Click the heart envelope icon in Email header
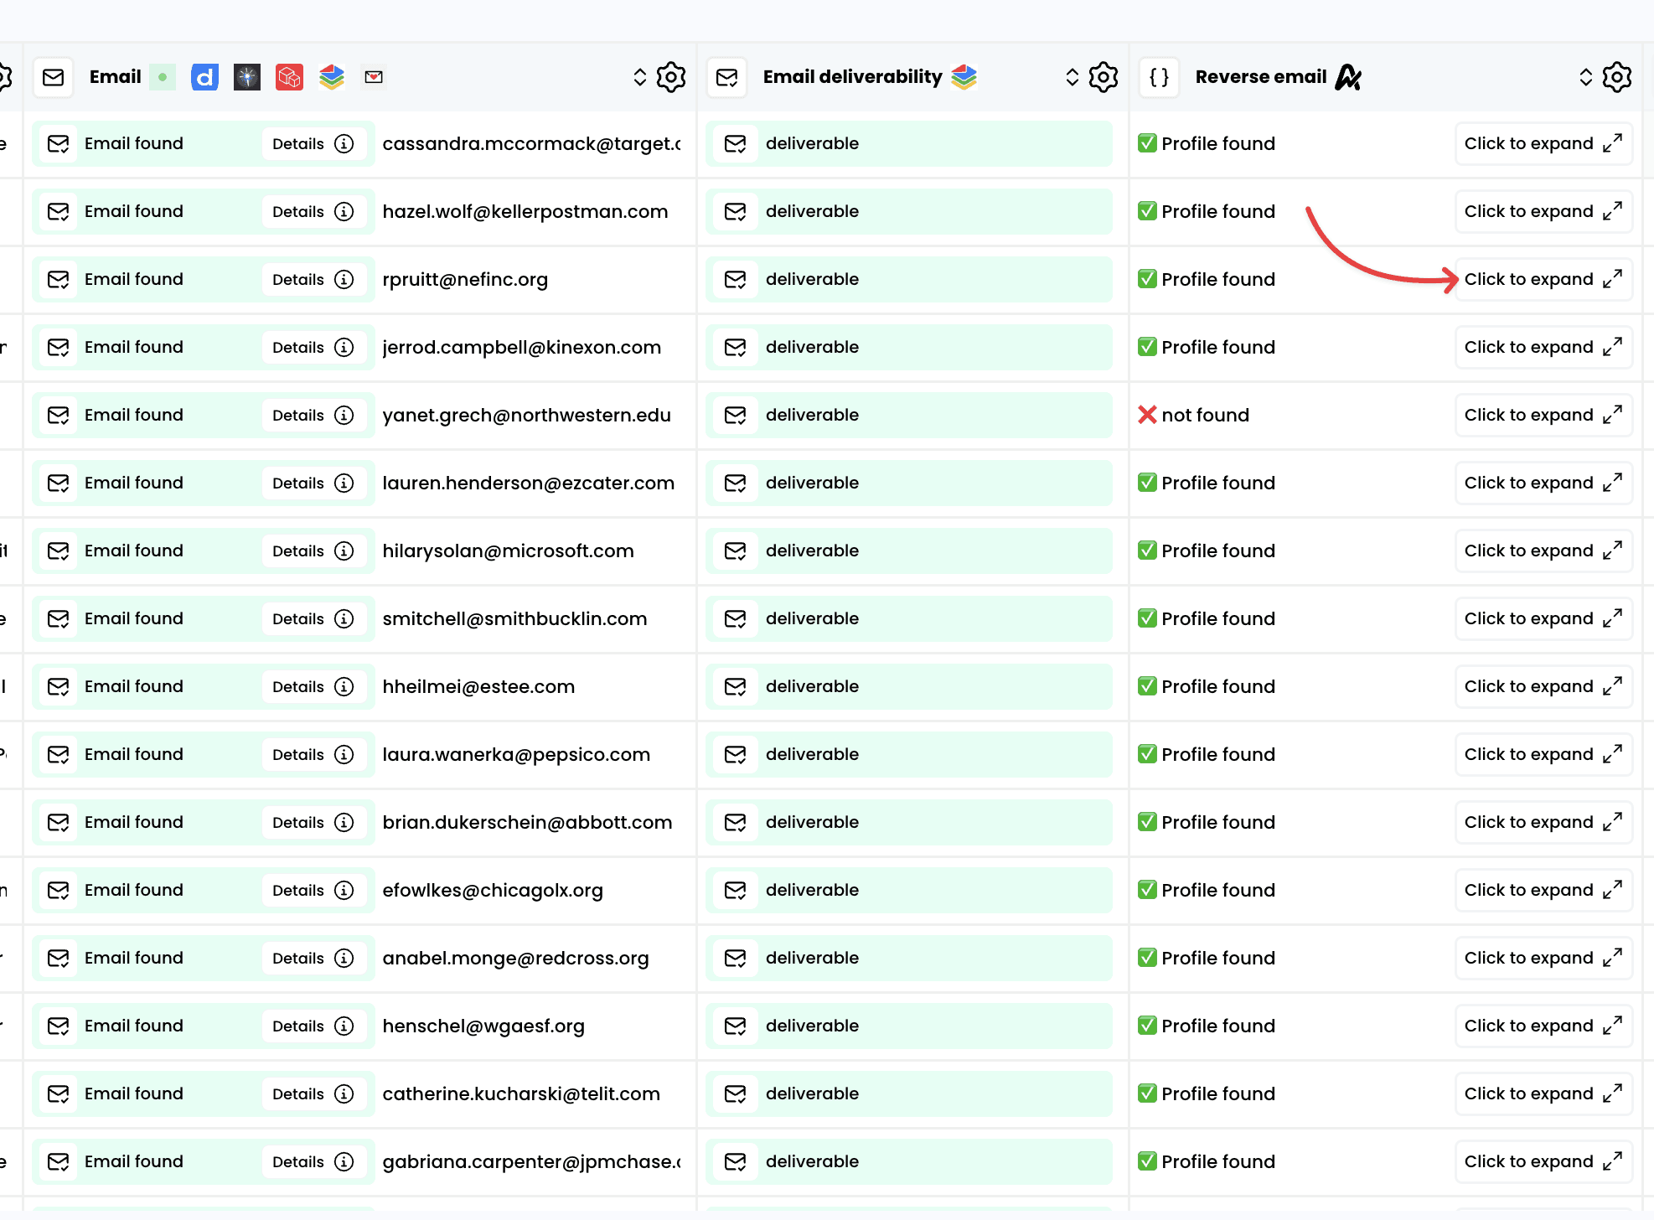This screenshot has width=1654, height=1220. (x=374, y=77)
